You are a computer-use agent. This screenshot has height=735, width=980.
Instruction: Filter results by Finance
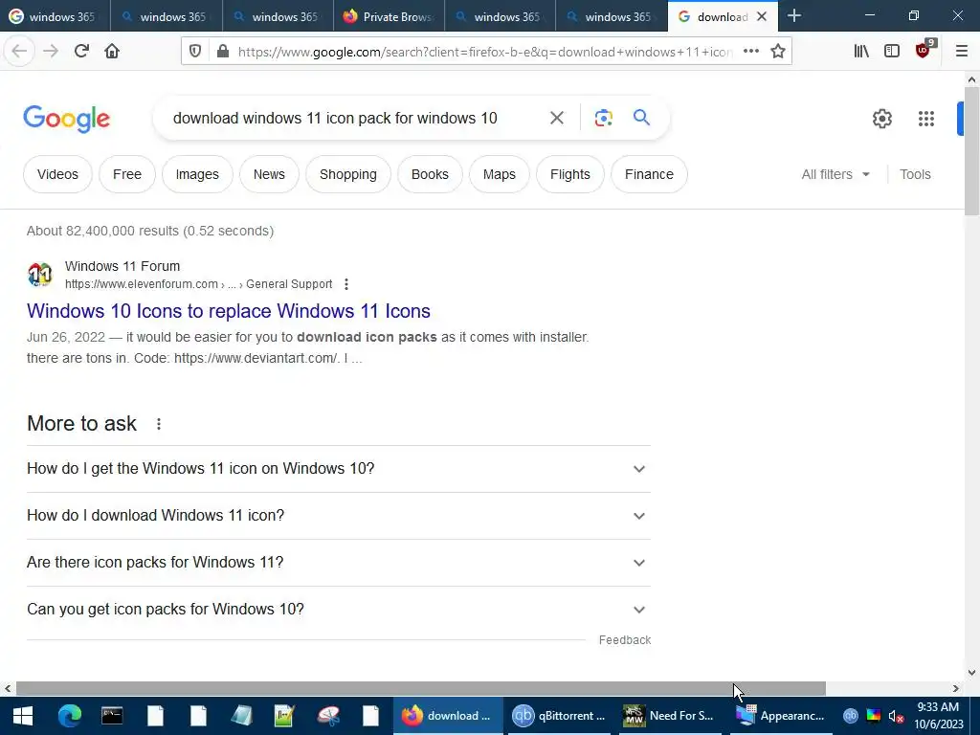[649, 174]
